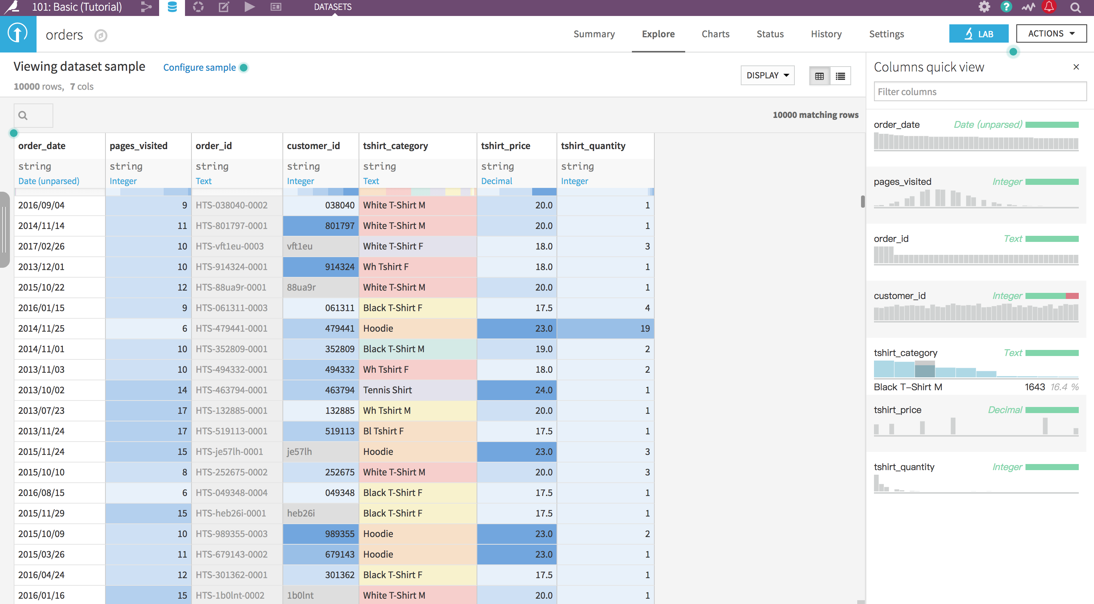
Task: Click navigator compass icon beside orders
Action: pos(100,35)
